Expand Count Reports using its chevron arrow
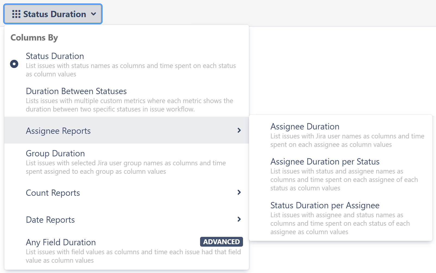The image size is (436, 273). (239, 193)
